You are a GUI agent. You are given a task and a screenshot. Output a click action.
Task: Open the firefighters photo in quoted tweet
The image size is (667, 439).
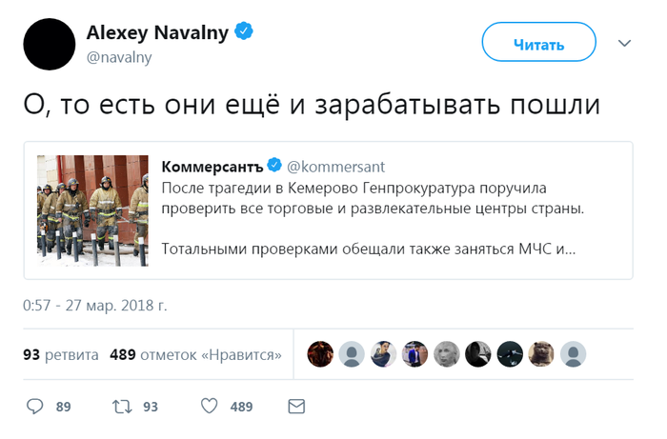pyautogui.click(x=93, y=210)
